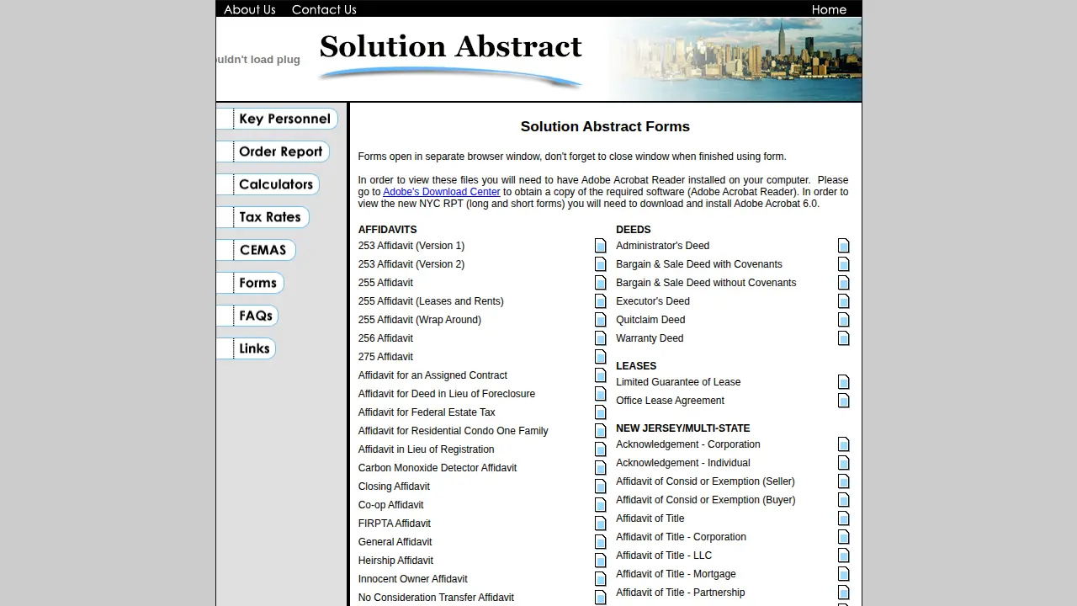The width and height of the screenshot is (1077, 606).
Task: Open the 275 Affidavit document icon
Action: click(601, 357)
